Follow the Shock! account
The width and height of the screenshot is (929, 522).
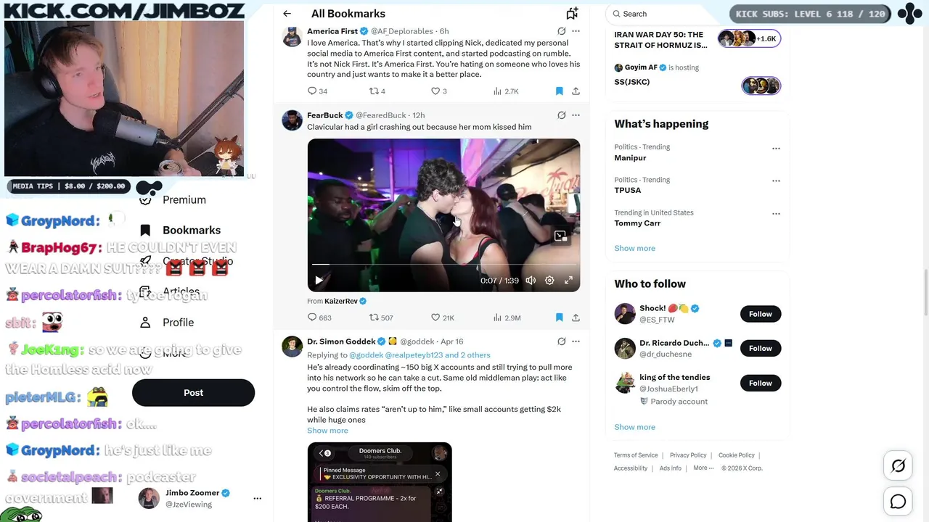pyautogui.click(x=761, y=314)
